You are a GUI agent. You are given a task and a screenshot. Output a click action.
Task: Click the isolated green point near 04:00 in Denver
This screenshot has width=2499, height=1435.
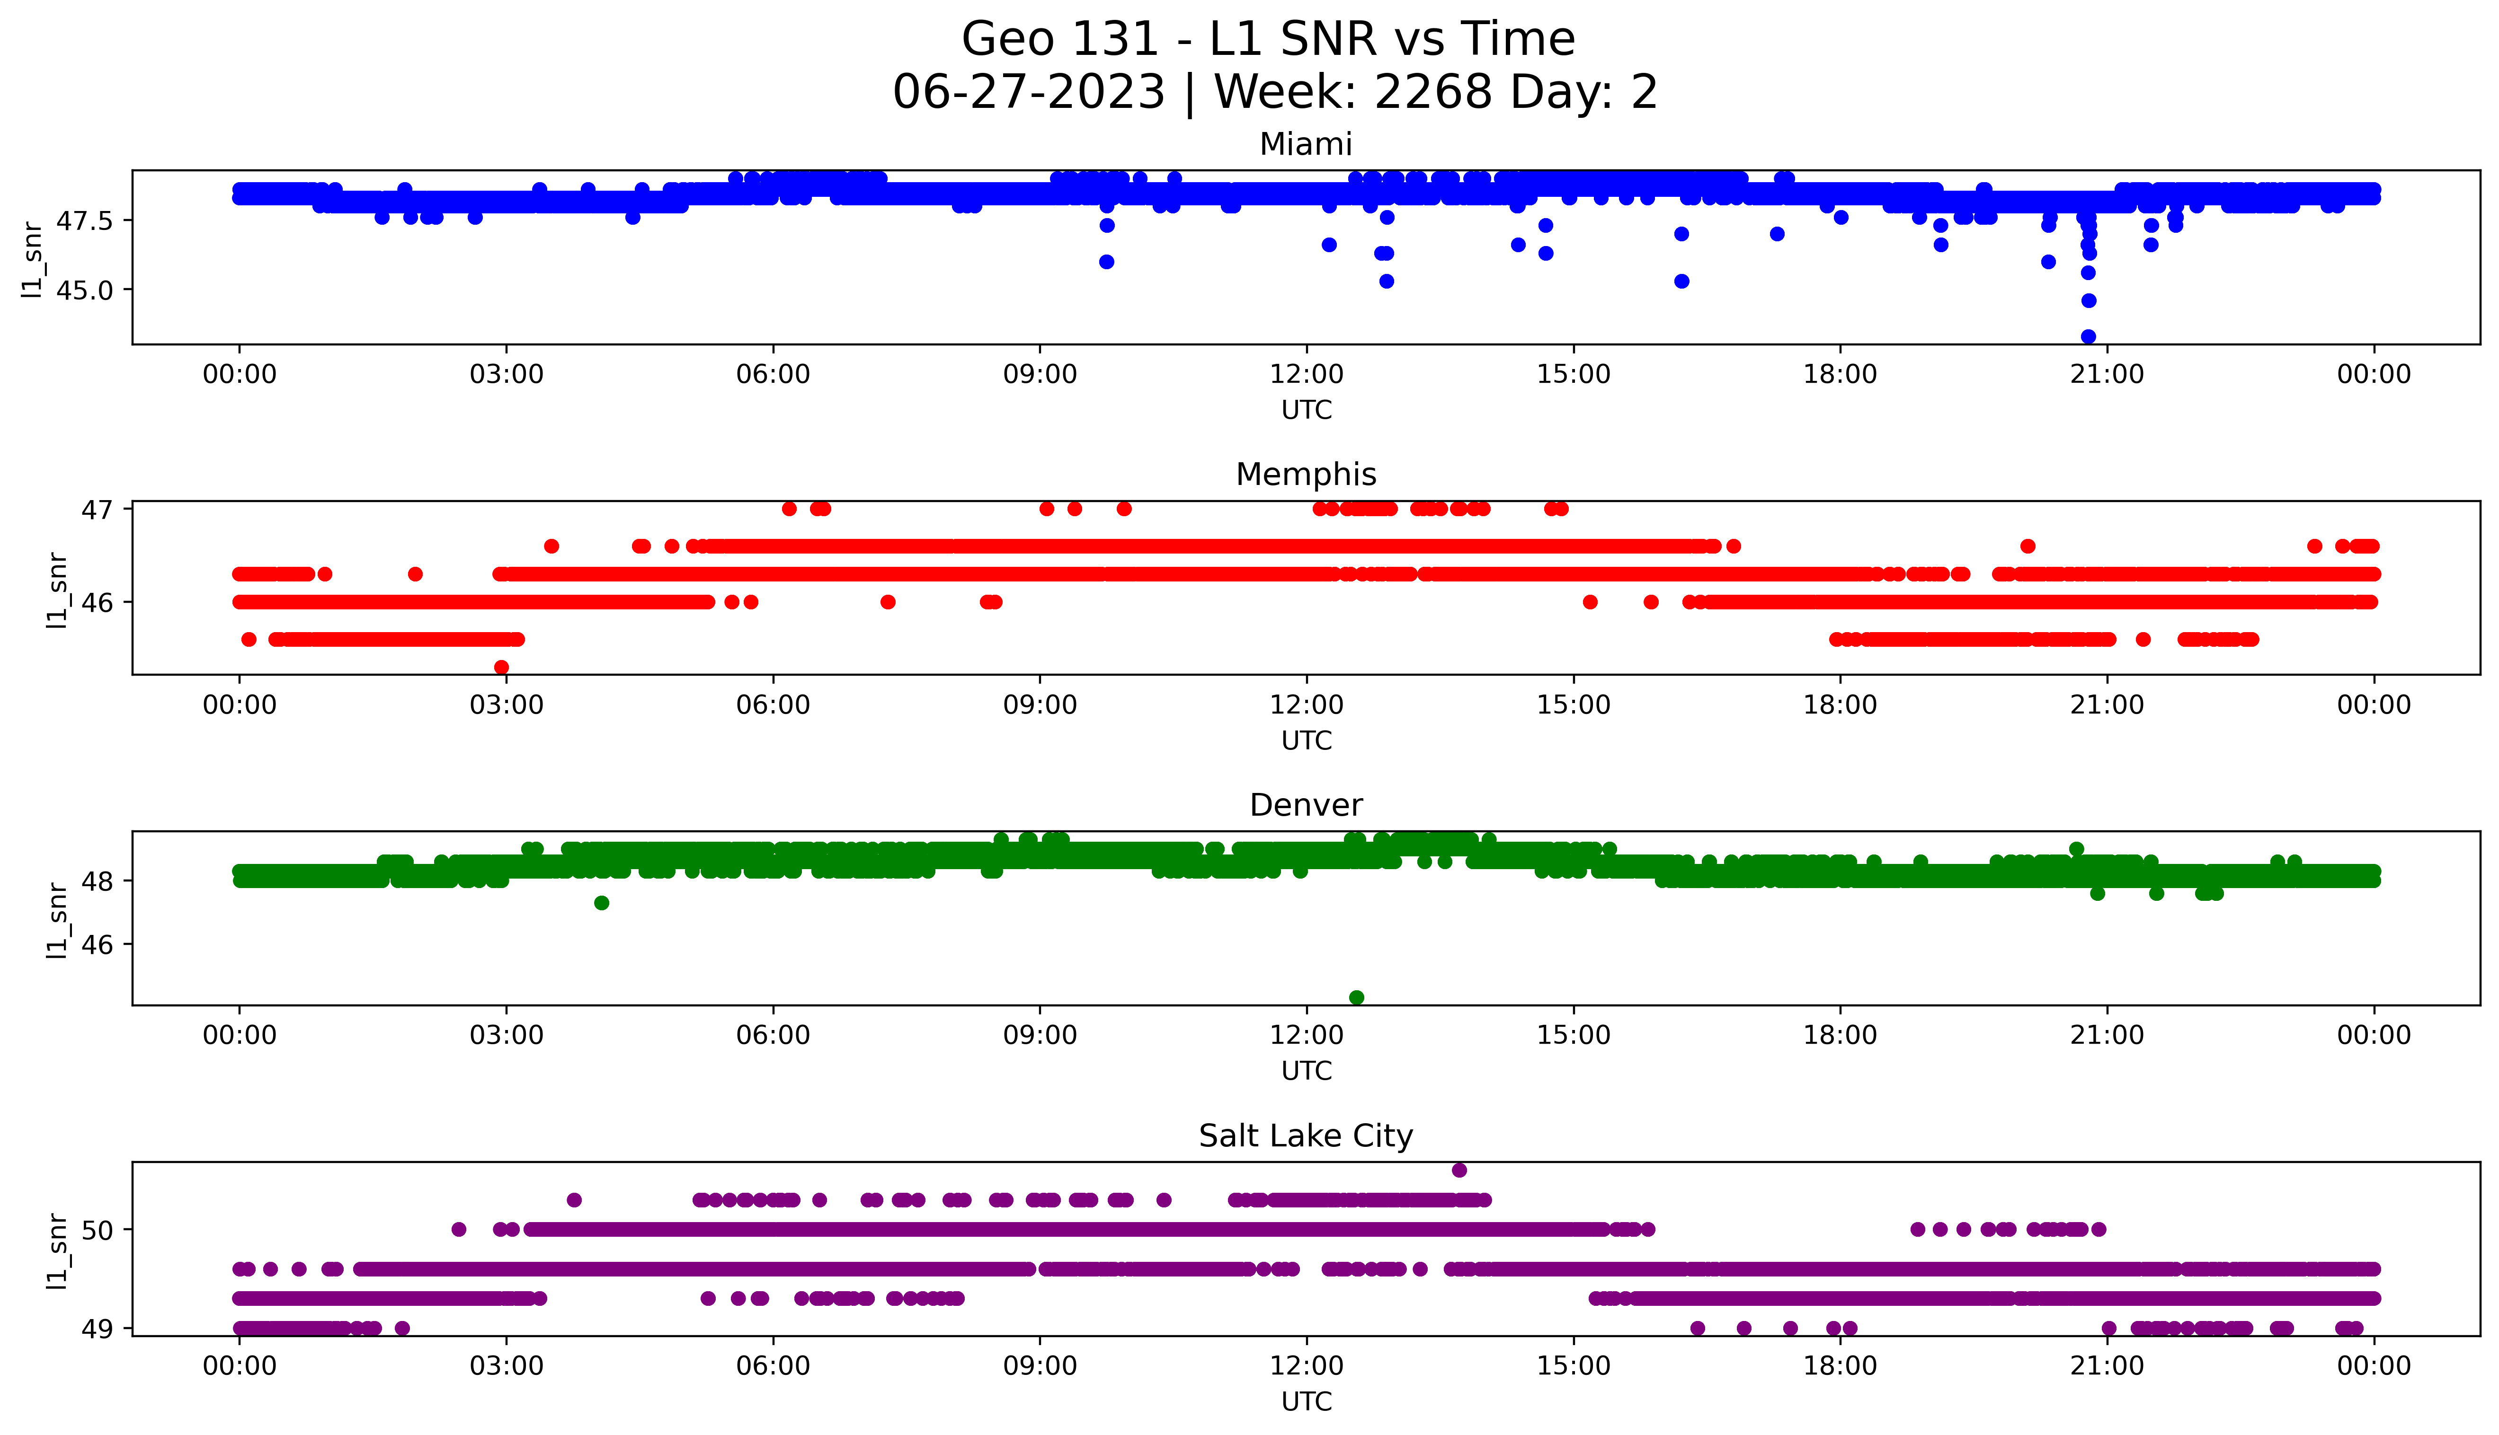tap(601, 903)
